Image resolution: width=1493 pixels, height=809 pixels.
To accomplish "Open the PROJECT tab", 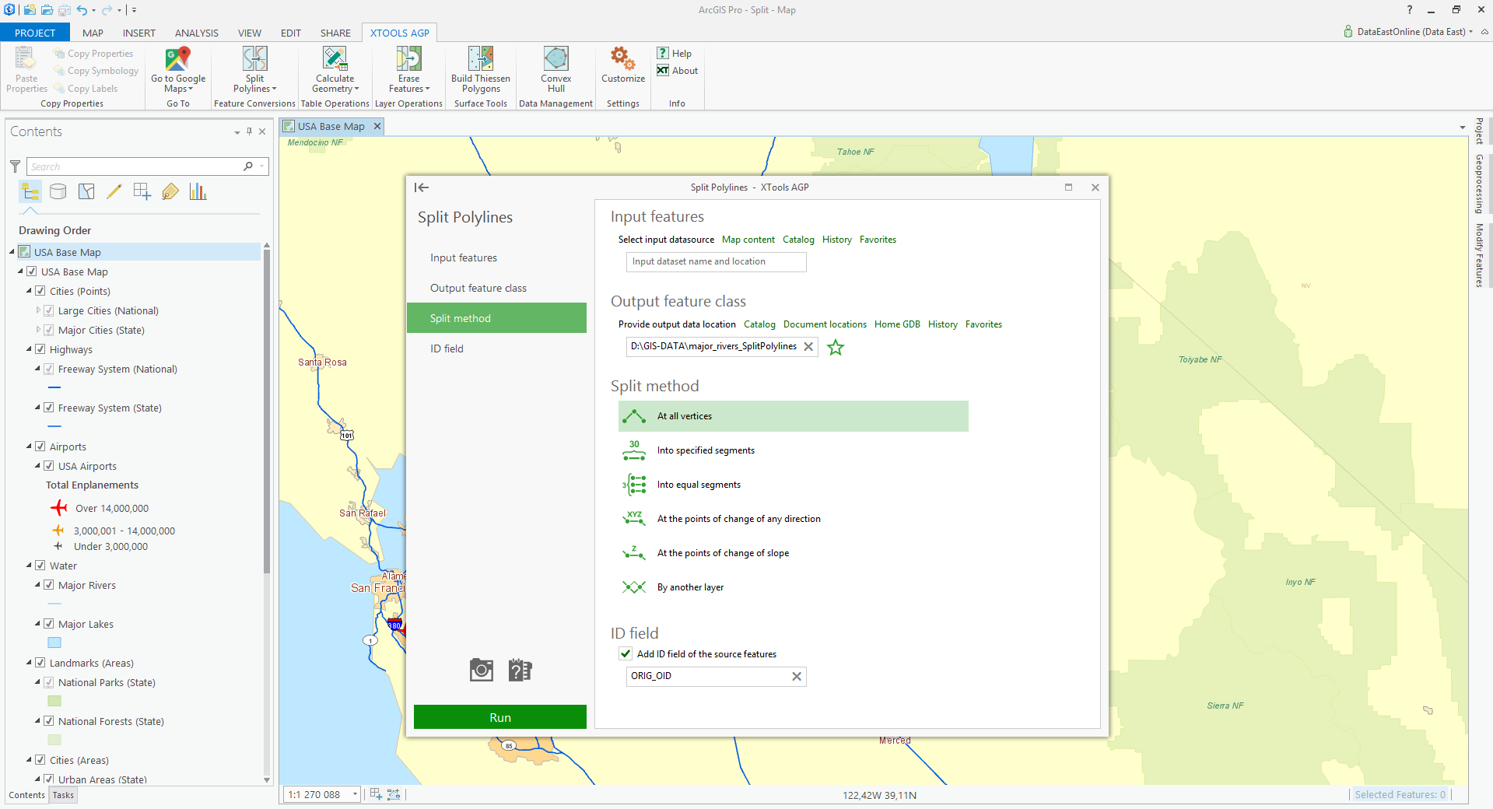I will (x=35, y=33).
